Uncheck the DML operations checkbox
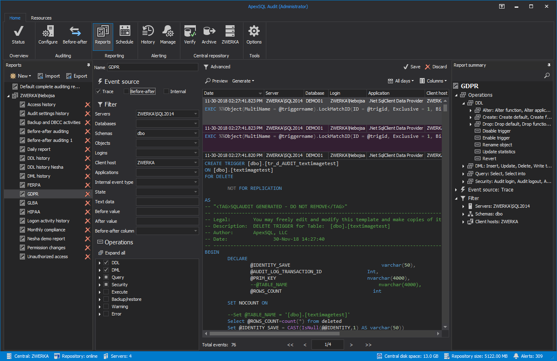557x361 pixels. coord(106,270)
